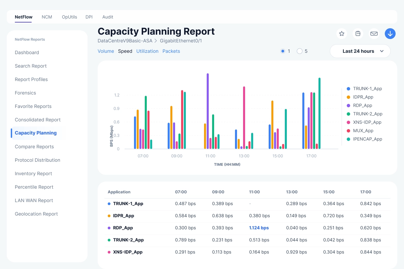Image resolution: width=404 pixels, height=269 pixels.
Task: Click the GigabitEthernet0/1 breadcrumb
Action: click(181, 41)
